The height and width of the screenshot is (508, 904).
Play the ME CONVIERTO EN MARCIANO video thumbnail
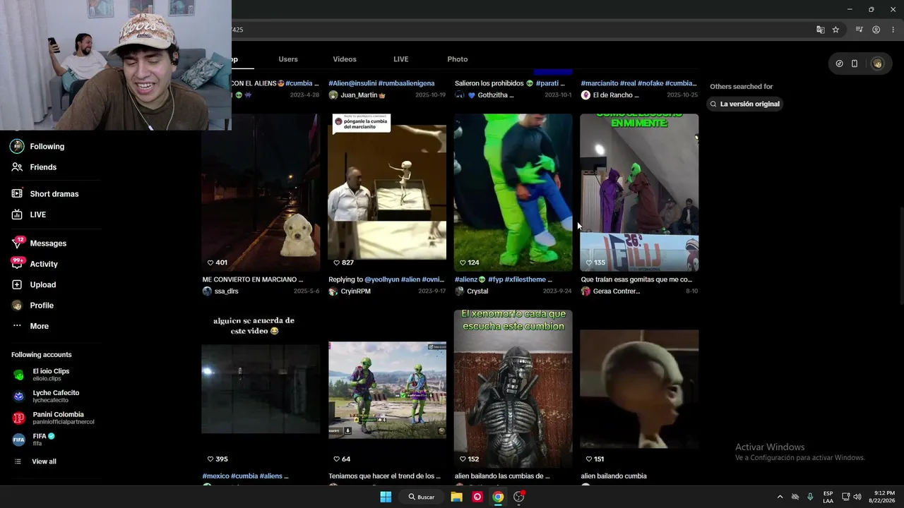coord(261,193)
